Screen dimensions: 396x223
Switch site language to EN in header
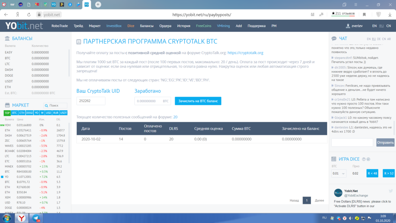[374, 26]
